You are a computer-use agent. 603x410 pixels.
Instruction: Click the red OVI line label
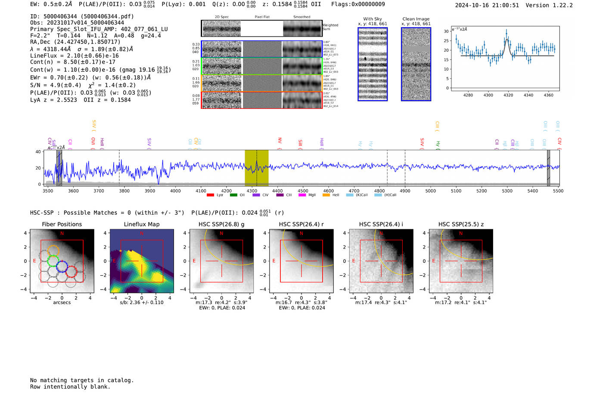93,143
